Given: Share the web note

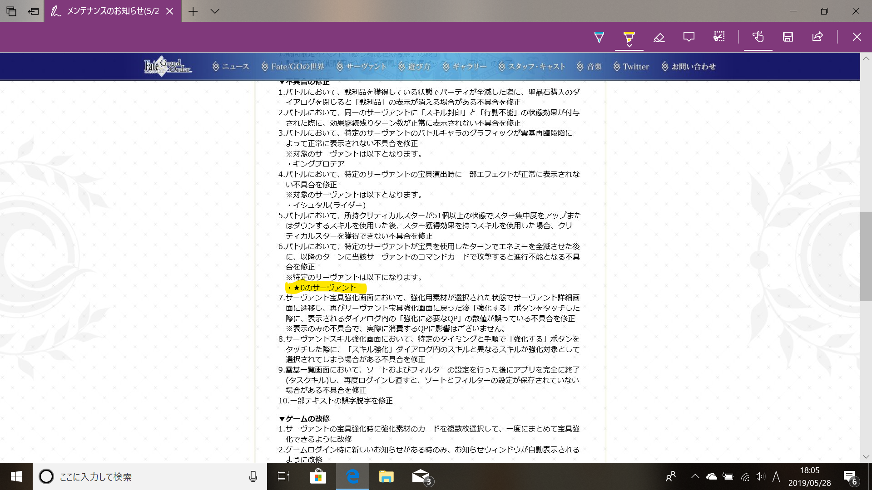Looking at the screenshot, I should click(x=817, y=37).
